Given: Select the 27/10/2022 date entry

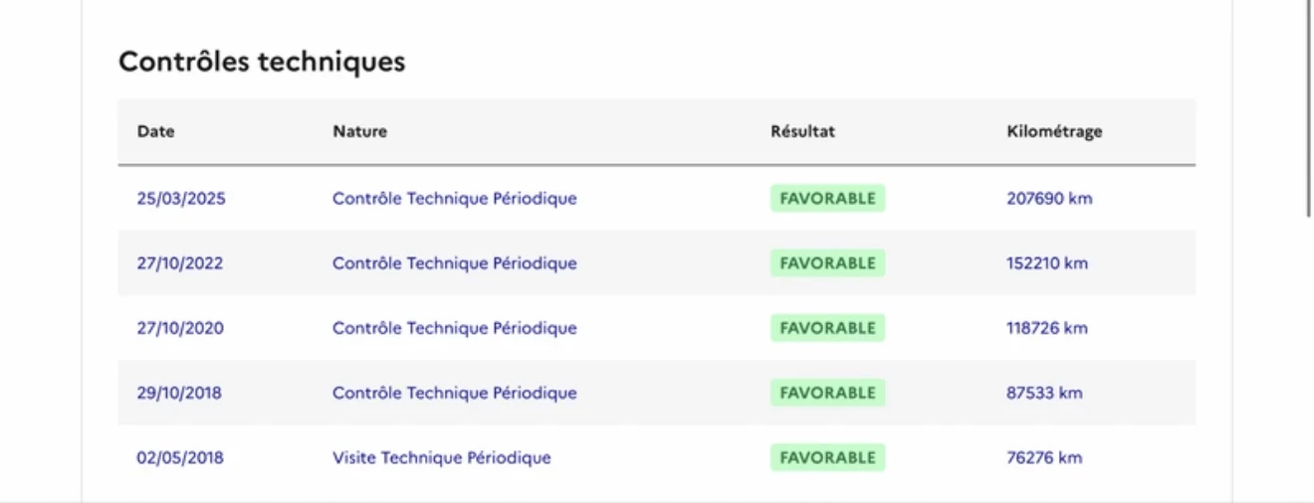Looking at the screenshot, I should click(180, 263).
